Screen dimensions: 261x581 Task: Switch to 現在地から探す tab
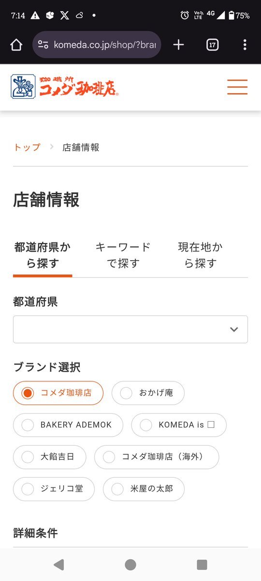[201, 255]
